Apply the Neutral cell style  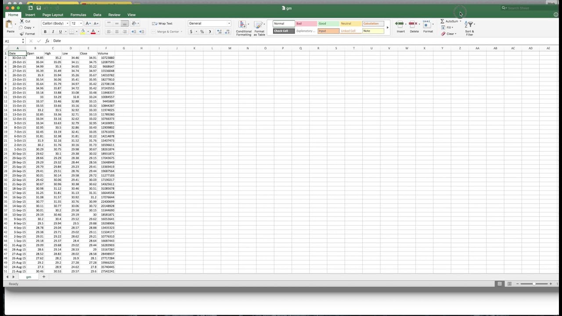(x=351, y=24)
